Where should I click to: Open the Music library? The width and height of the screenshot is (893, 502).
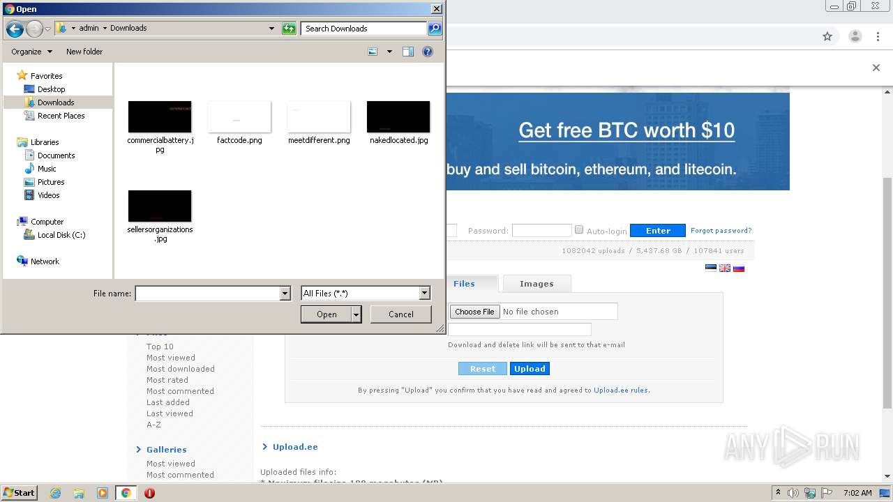click(x=47, y=169)
